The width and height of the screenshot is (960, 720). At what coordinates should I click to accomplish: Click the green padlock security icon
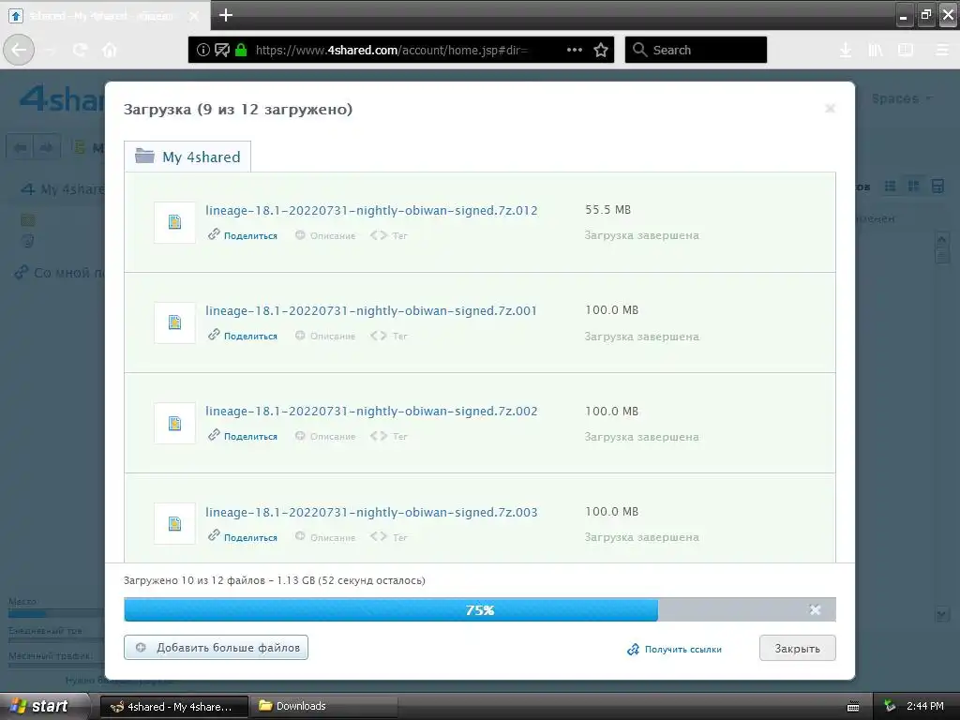point(241,51)
